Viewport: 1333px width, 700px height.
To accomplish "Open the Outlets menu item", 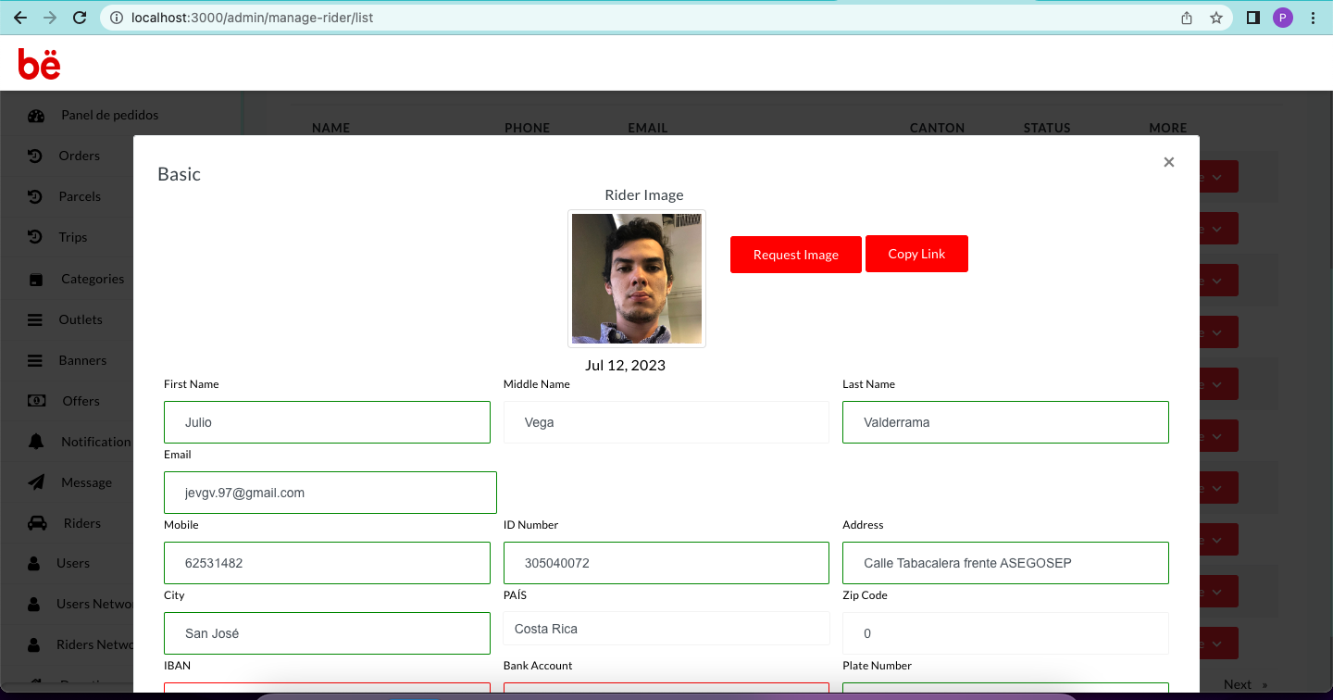I will pos(81,319).
